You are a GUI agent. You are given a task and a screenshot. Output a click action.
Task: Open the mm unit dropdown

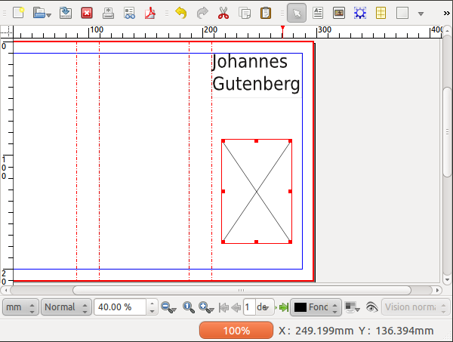pos(20,307)
